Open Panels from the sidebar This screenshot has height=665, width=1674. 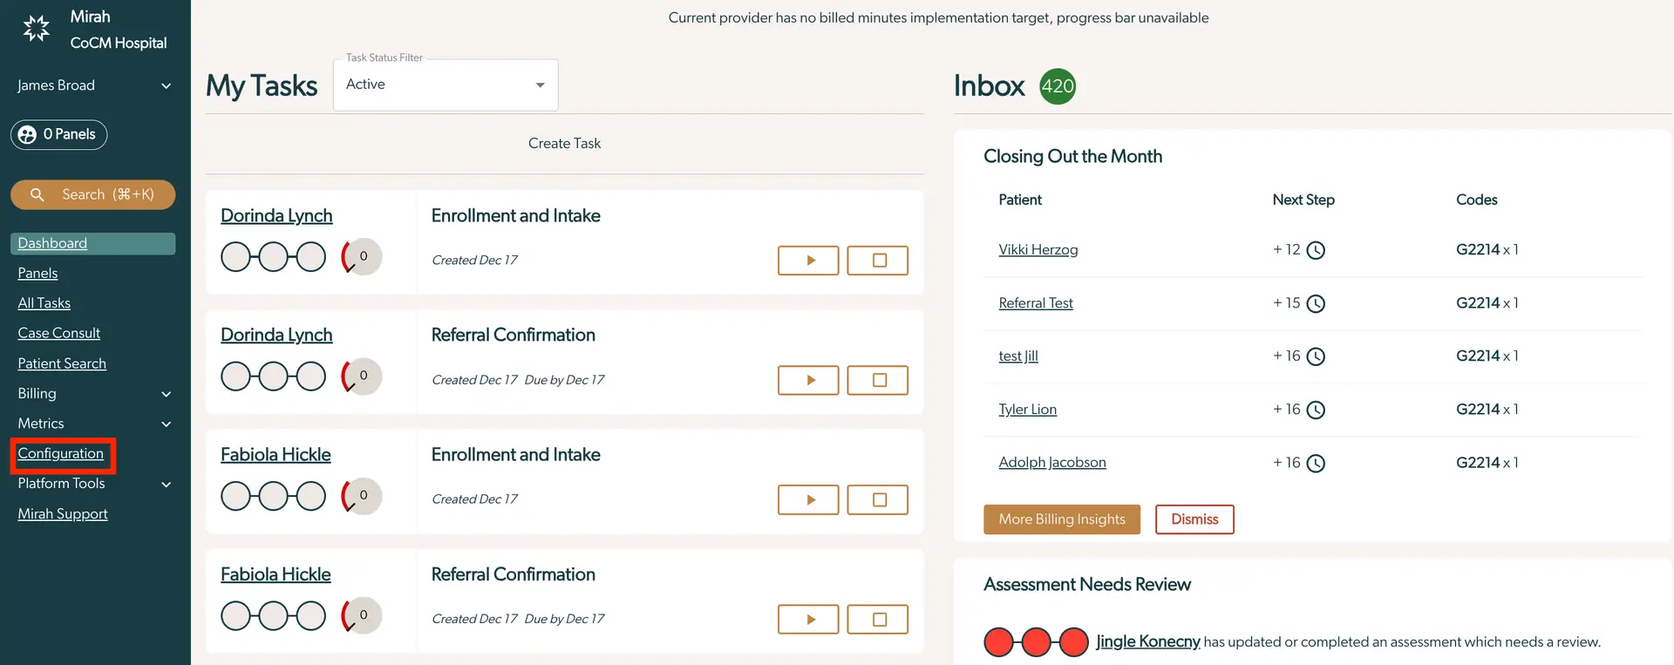click(x=37, y=273)
